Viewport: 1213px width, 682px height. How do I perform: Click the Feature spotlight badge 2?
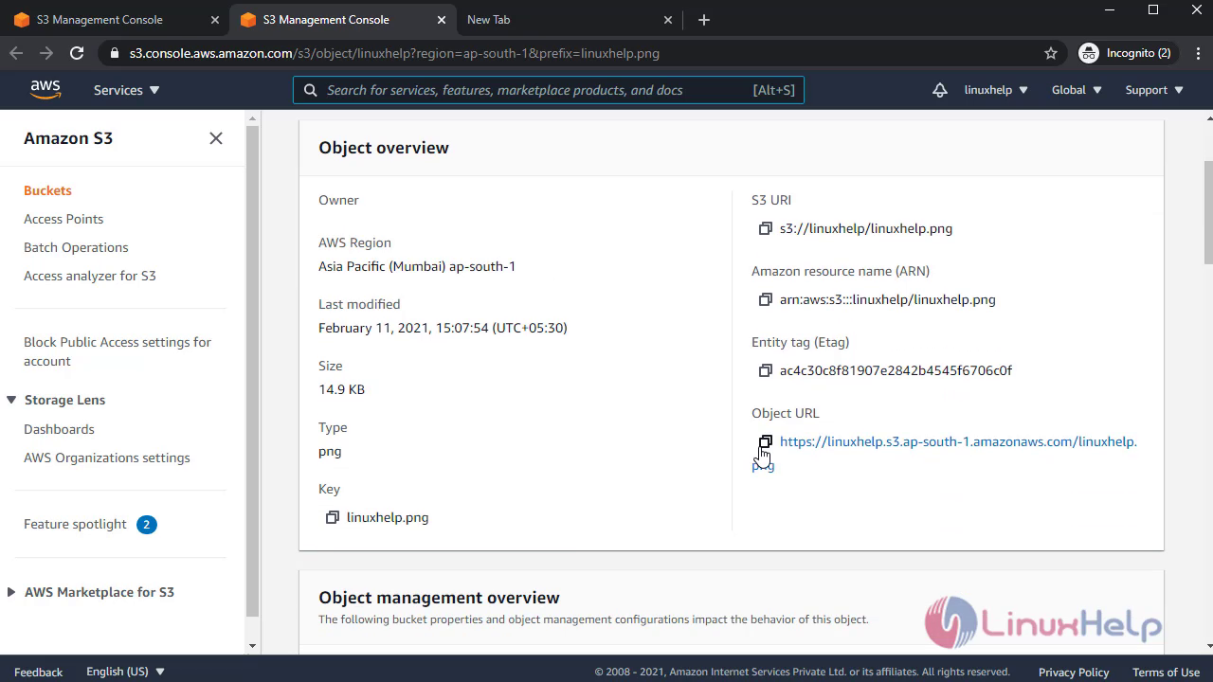pos(146,525)
